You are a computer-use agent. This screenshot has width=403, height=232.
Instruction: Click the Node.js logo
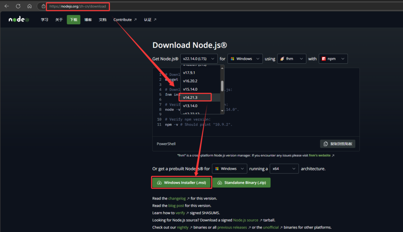pos(19,20)
